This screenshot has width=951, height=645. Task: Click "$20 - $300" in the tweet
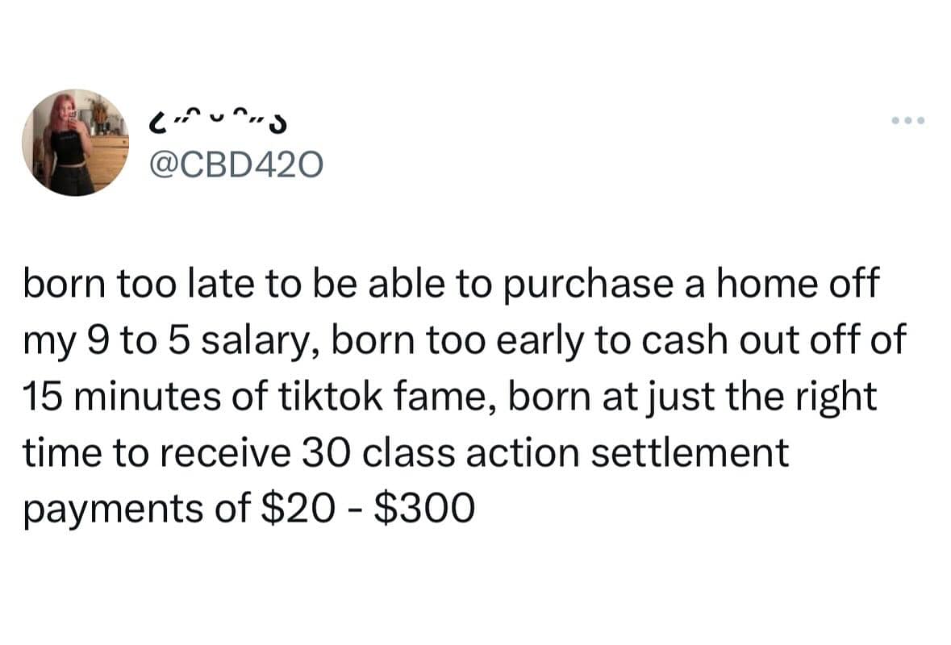click(x=368, y=509)
